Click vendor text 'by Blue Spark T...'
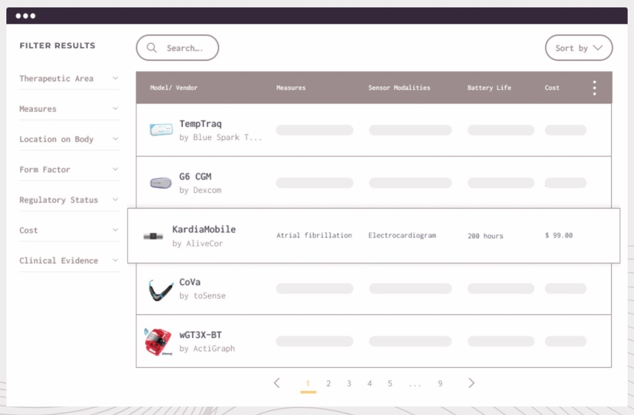The width and height of the screenshot is (634, 415). (221, 138)
